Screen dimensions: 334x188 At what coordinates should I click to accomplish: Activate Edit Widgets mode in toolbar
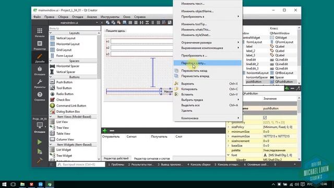click(x=108, y=22)
